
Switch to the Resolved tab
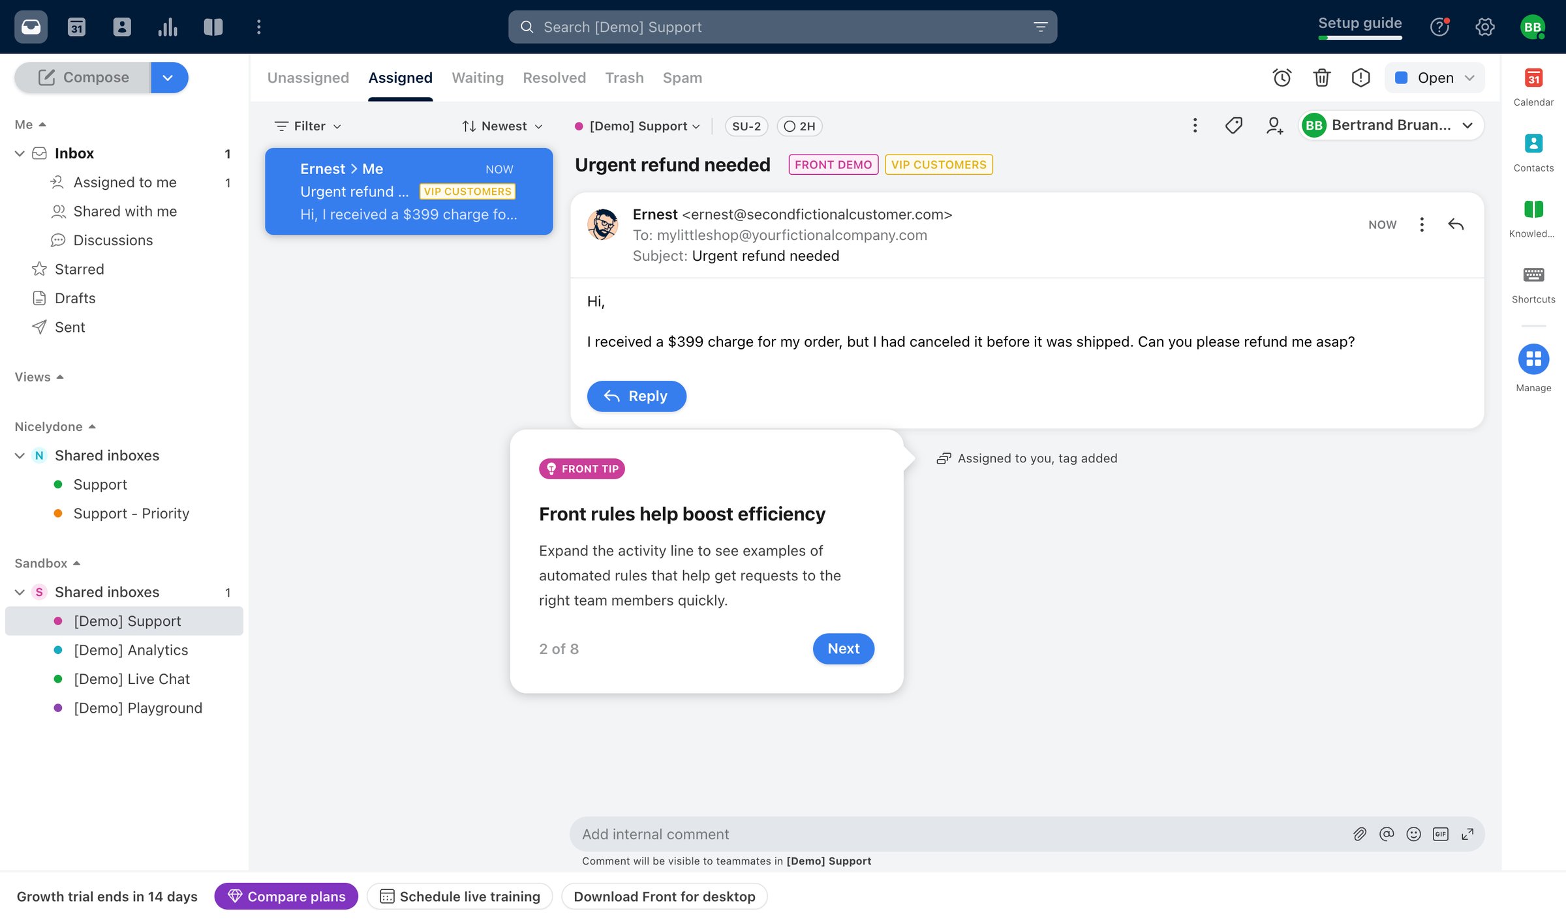tap(555, 78)
